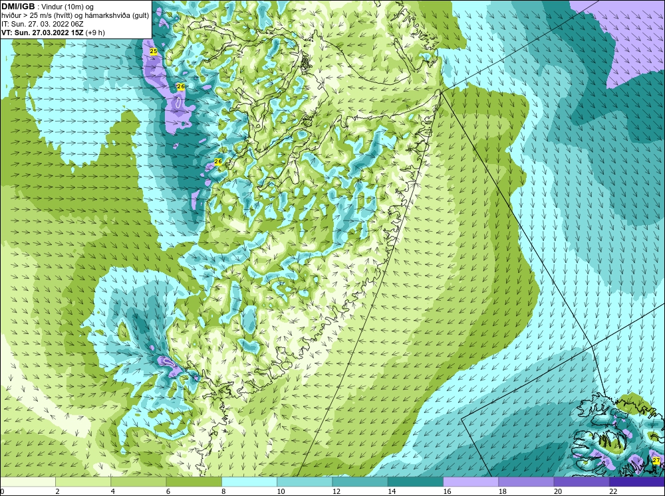Pick the light lavender 16–18 m/s legend swatch
The height and width of the screenshot is (496, 665).
click(x=471, y=481)
